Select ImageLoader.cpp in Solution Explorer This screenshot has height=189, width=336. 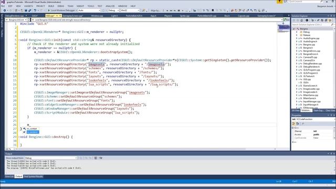311,89
